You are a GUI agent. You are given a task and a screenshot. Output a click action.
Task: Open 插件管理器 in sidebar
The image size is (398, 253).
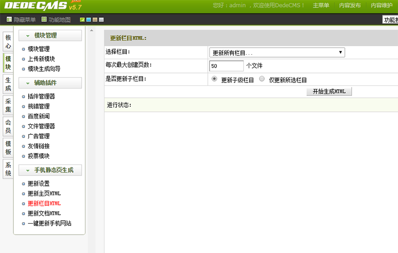41,96
